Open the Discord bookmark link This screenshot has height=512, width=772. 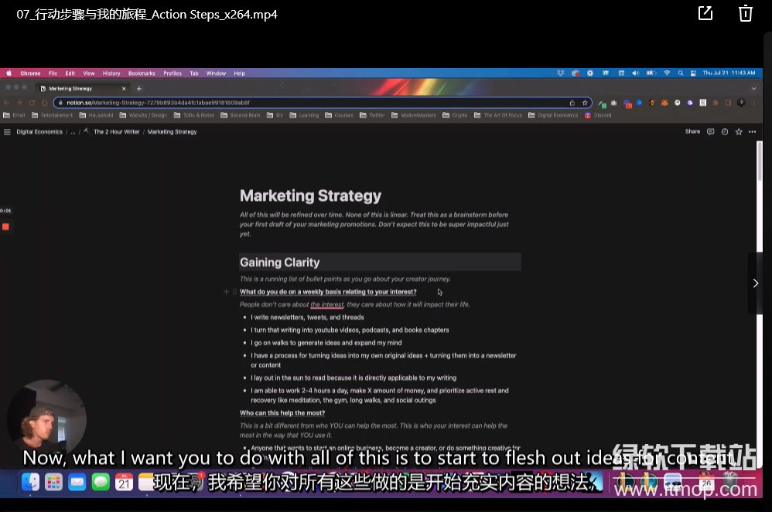click(x=599, y=116)
